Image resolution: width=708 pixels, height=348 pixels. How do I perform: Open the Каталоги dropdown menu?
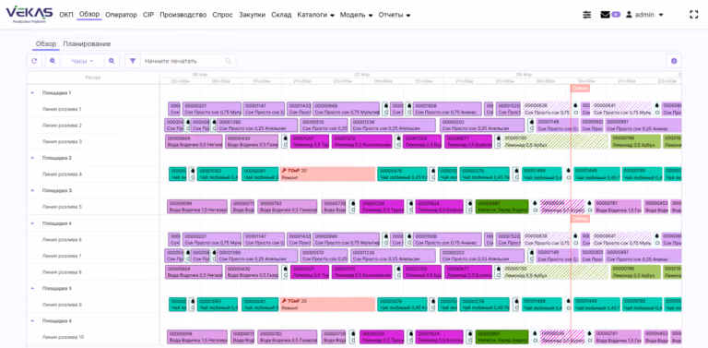click(315, 15)
